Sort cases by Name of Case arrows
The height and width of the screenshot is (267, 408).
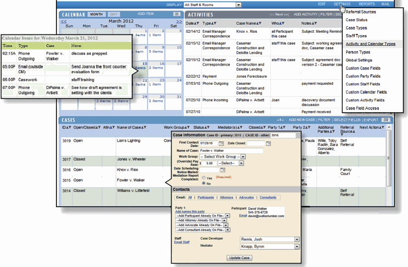point(144,127)
